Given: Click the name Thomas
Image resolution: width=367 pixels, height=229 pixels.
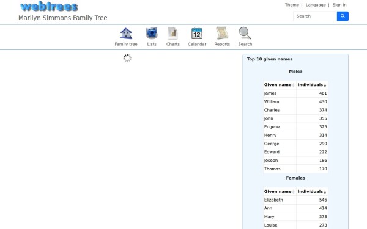Looking at the screenshot, I should [x=272, y=169].
